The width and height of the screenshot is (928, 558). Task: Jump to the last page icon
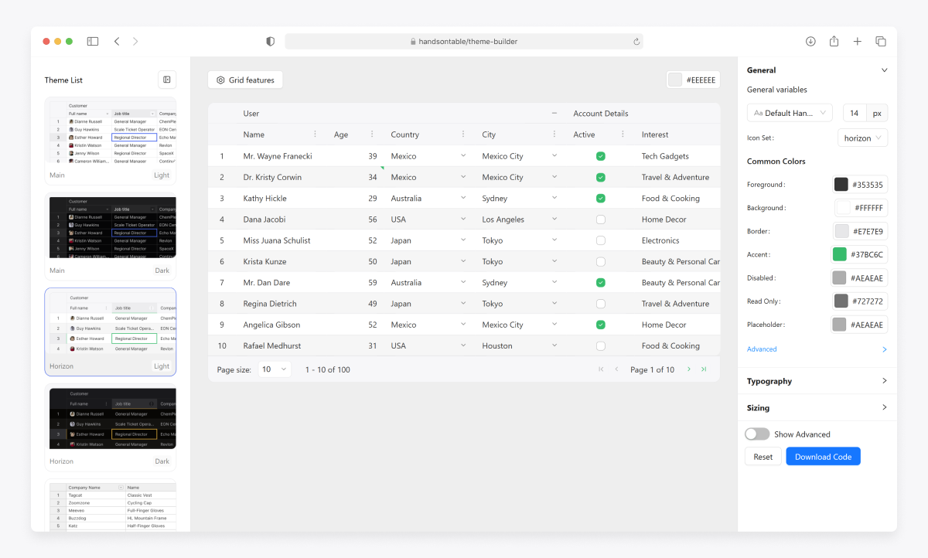click(704, 369)
